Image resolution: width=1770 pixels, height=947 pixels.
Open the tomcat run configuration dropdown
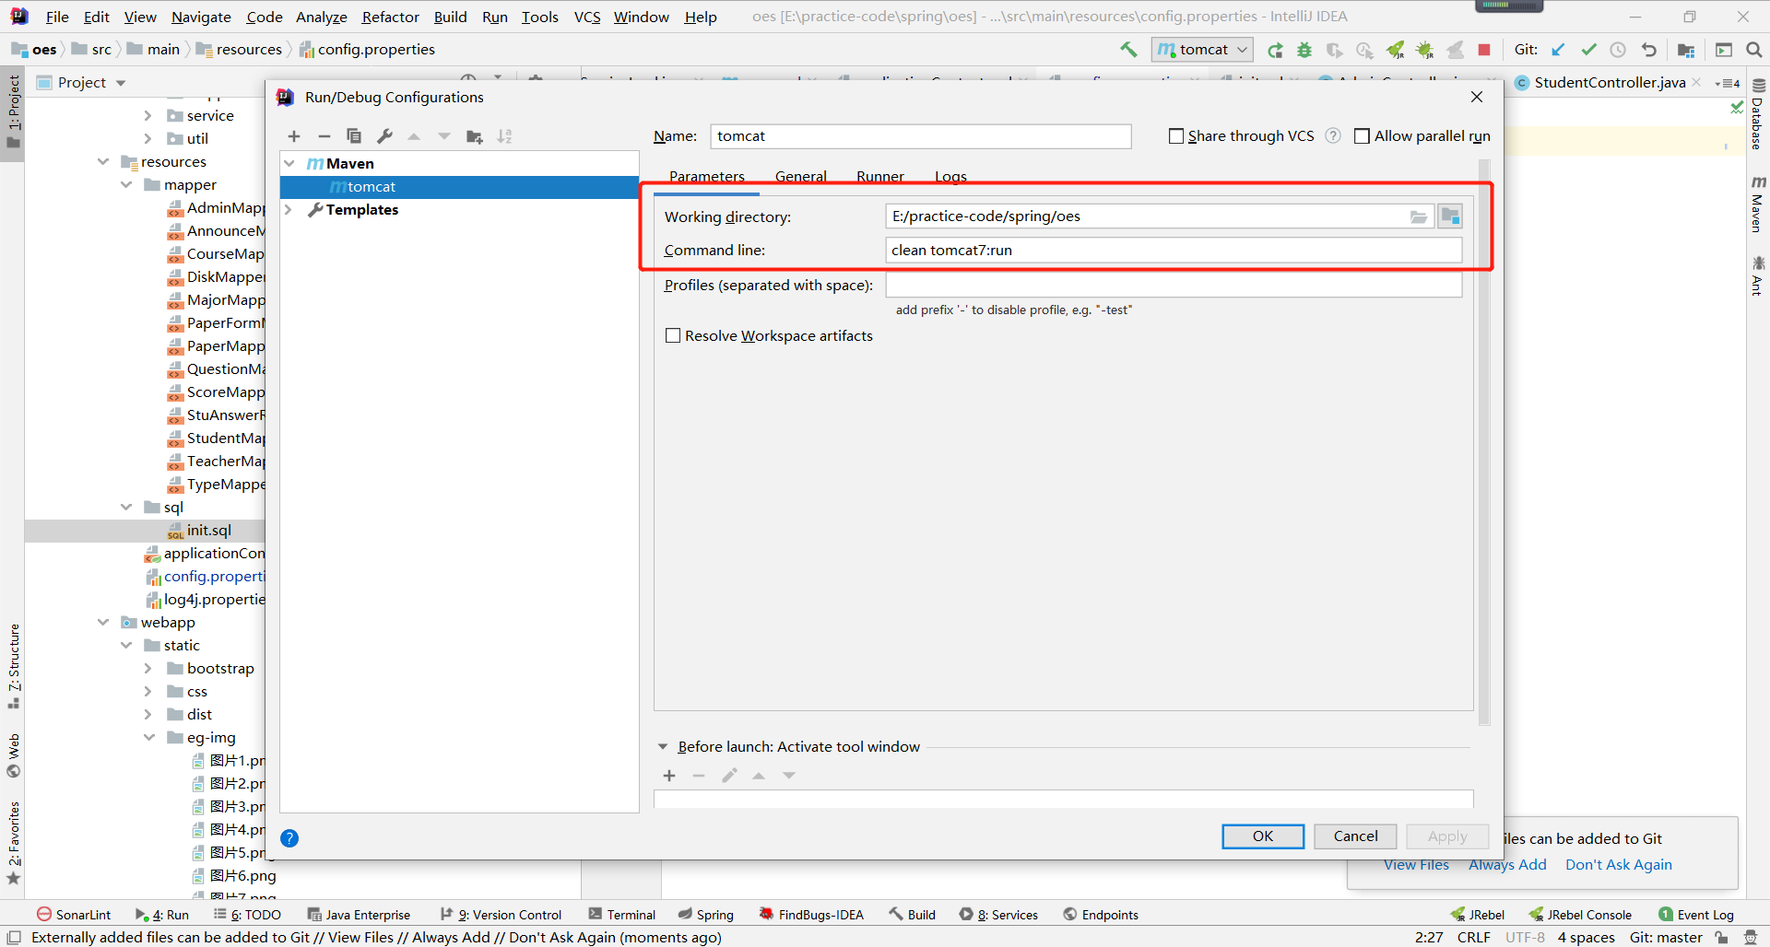click(1203, 50)
